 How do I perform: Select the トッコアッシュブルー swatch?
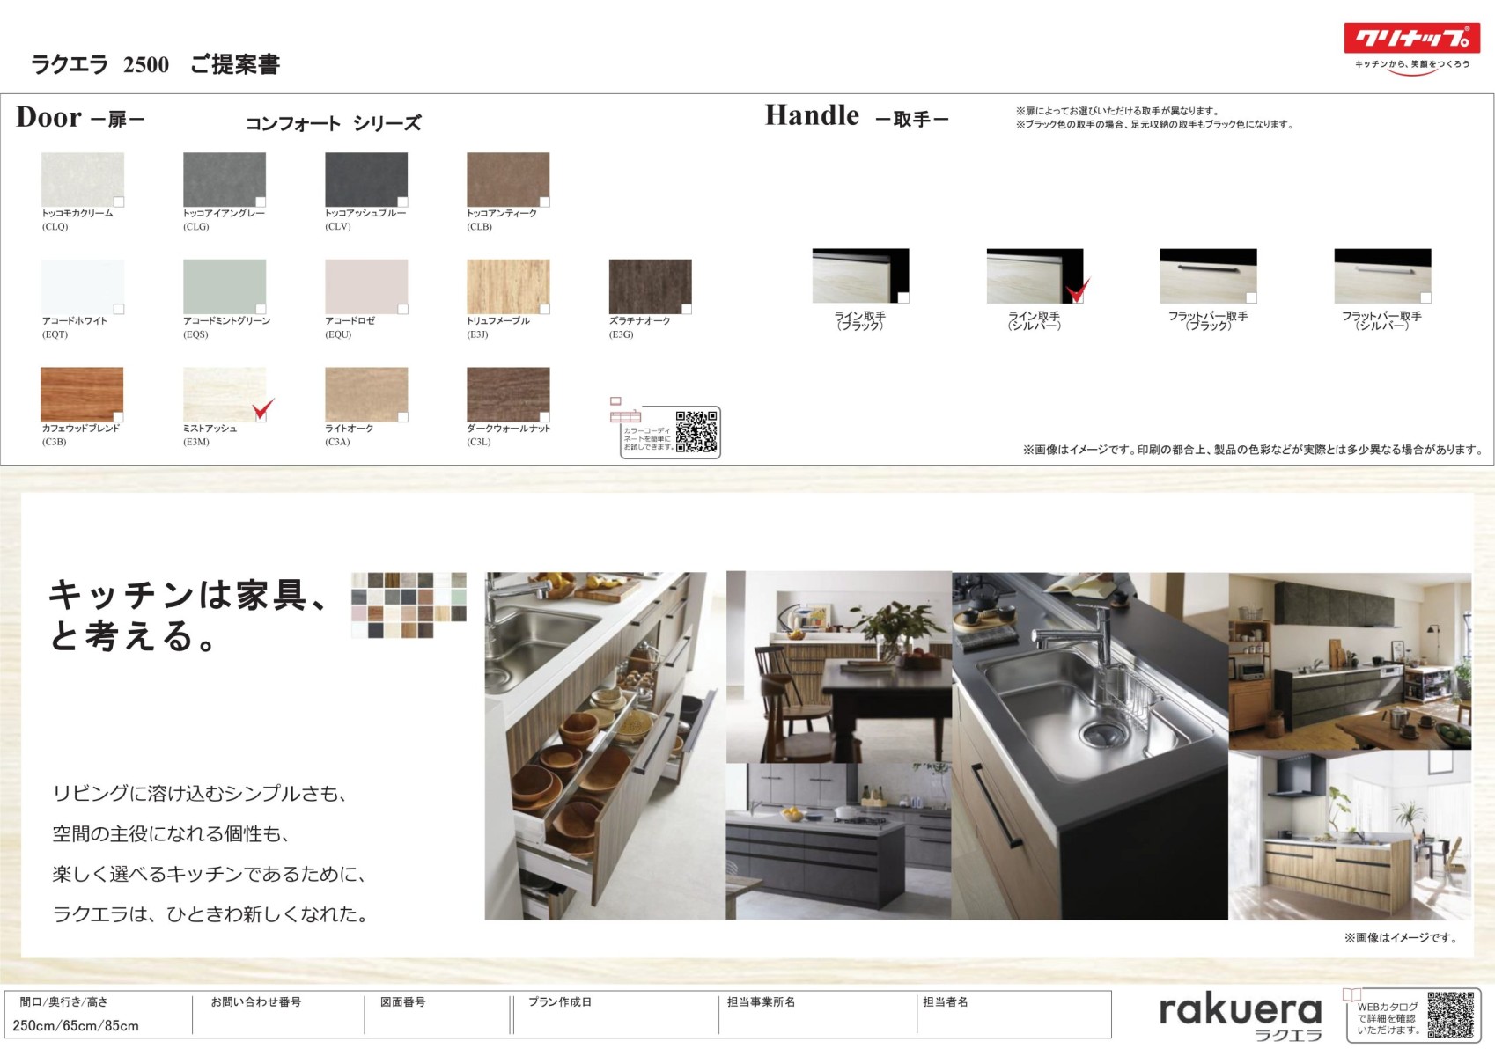tap(366, 180)
